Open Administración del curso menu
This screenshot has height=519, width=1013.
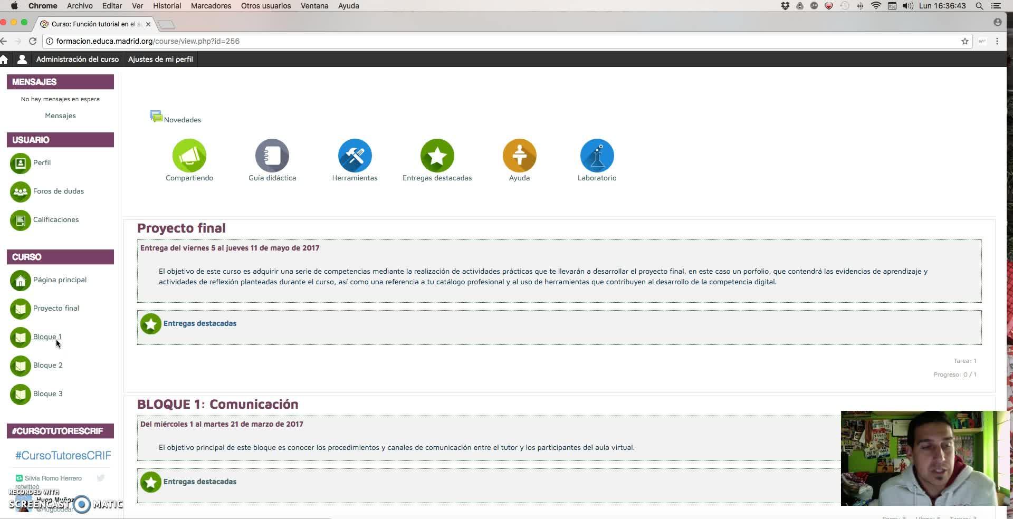pos(78,59)
